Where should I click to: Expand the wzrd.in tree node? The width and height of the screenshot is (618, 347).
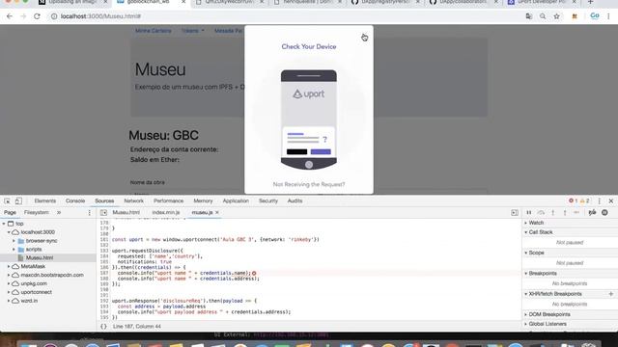point(9,301)
